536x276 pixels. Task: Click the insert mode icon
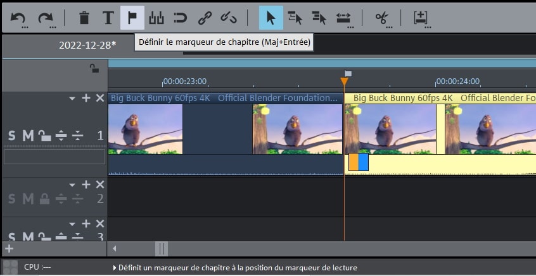click(x=421, y=18)
